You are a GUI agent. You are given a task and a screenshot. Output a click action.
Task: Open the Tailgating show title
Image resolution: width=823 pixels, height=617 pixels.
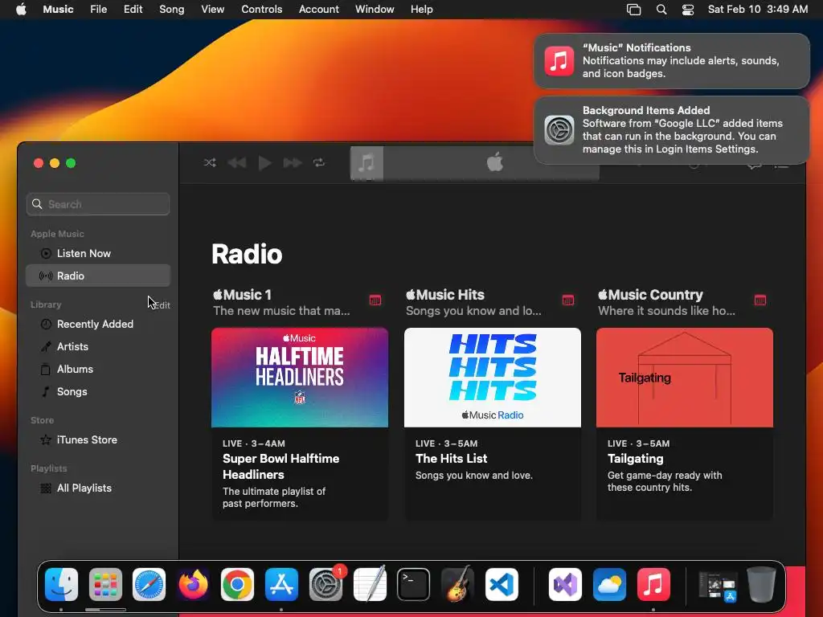(x=636, y=459)
